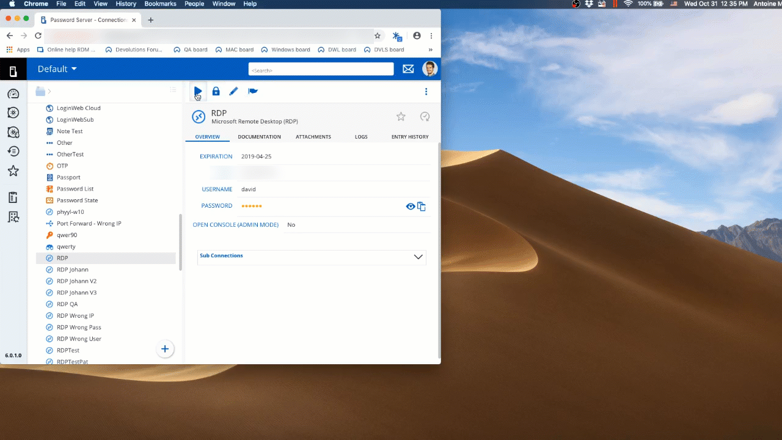Click the blue plus add entry button
The height and width of the screenshot is (440, 782).
165,349
